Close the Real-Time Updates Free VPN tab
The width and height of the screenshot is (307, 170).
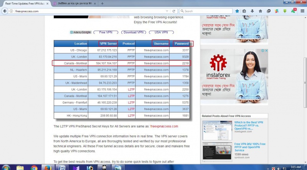(47, 3)
